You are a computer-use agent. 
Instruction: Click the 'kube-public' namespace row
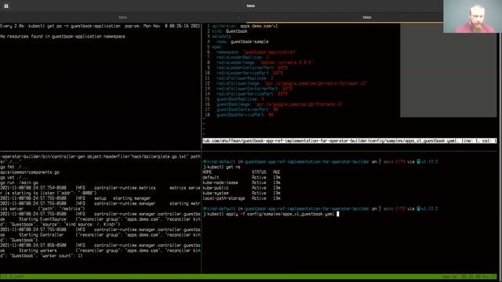pos(242,188)
